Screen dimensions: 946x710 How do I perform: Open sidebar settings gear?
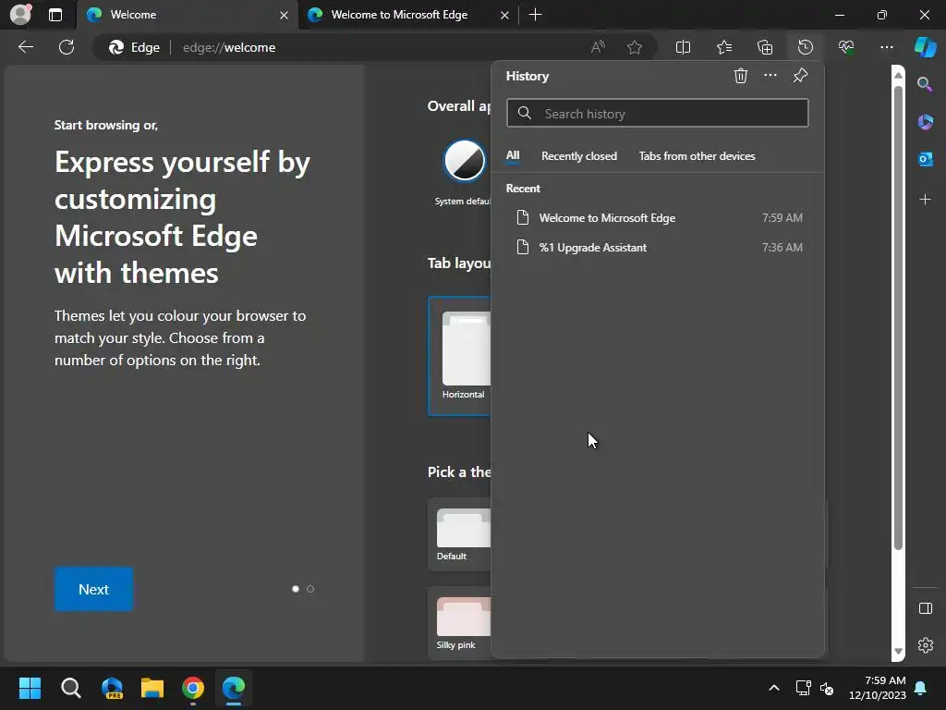click(x=925, y=645)
